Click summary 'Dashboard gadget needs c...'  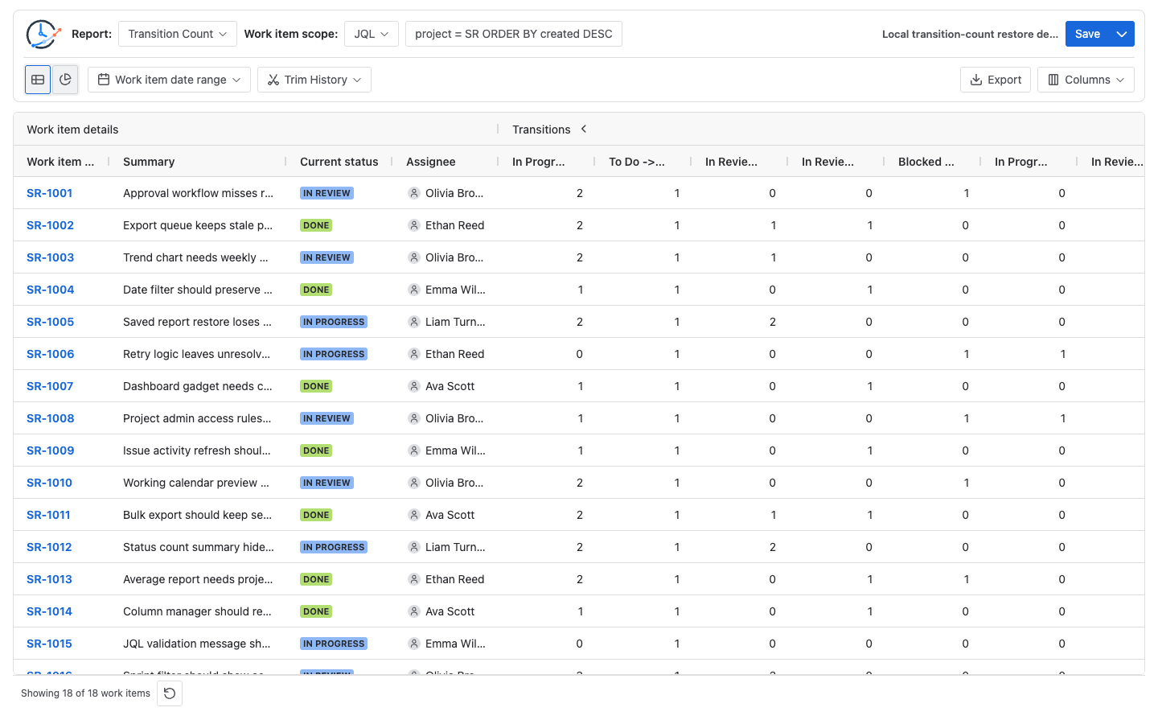[198, 386]
